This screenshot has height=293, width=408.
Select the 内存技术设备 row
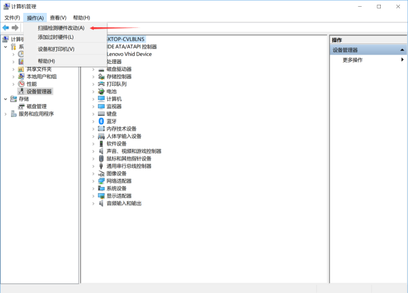[121, 128]
